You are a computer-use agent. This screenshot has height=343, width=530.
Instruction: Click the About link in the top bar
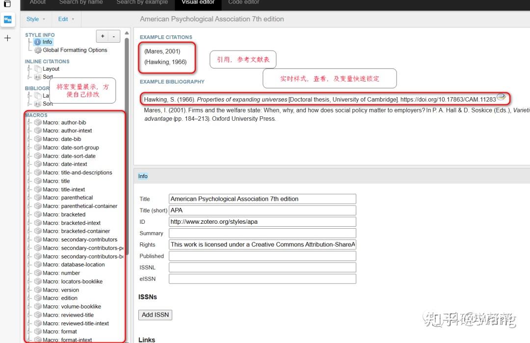coord(37,2)
